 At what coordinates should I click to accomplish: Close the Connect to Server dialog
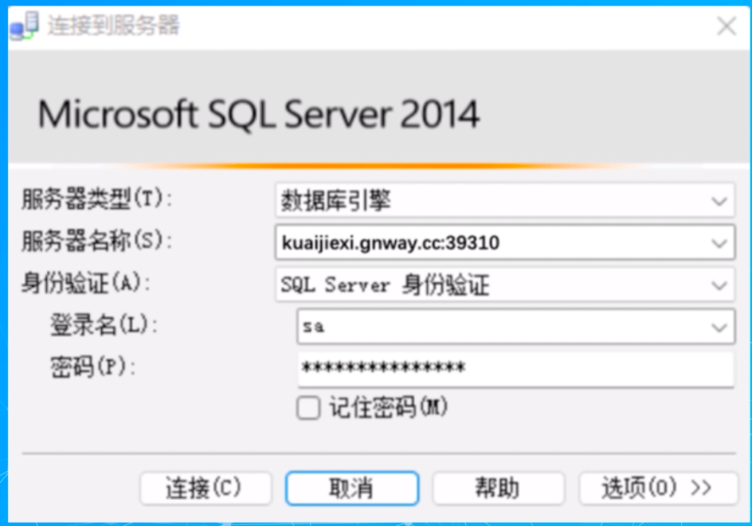(x=726, y=26)
